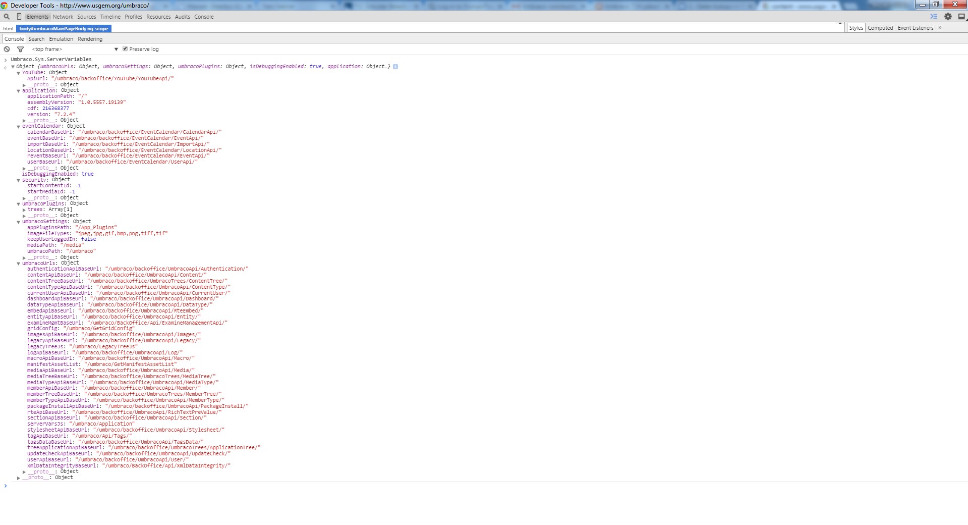Click the isDebuggingEnabled true value
The image size is (968, 525).
88,174
